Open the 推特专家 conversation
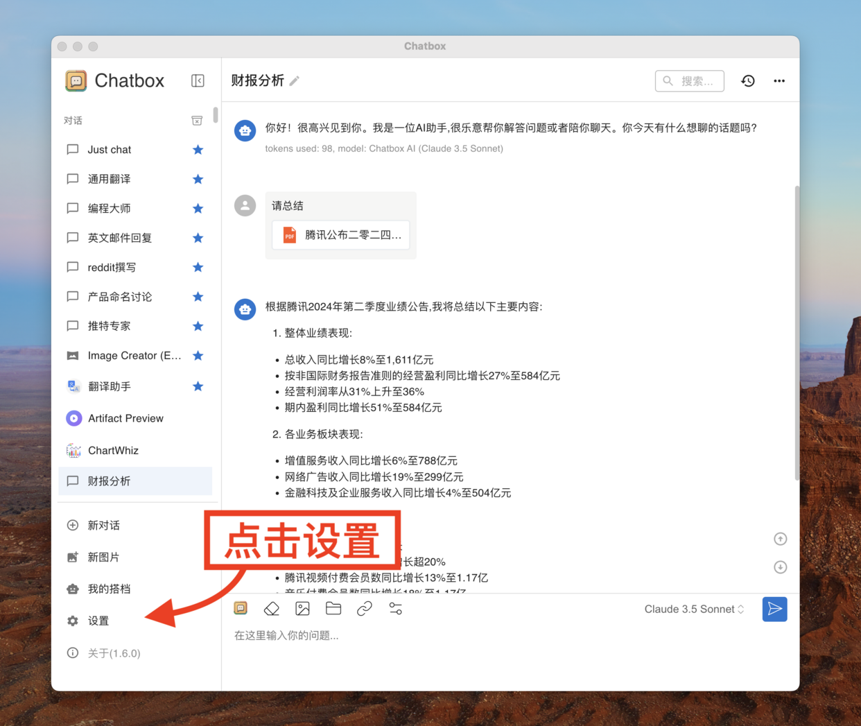This screenshot has width=861, height=726. pyautogui.click(x=135, y=326)
